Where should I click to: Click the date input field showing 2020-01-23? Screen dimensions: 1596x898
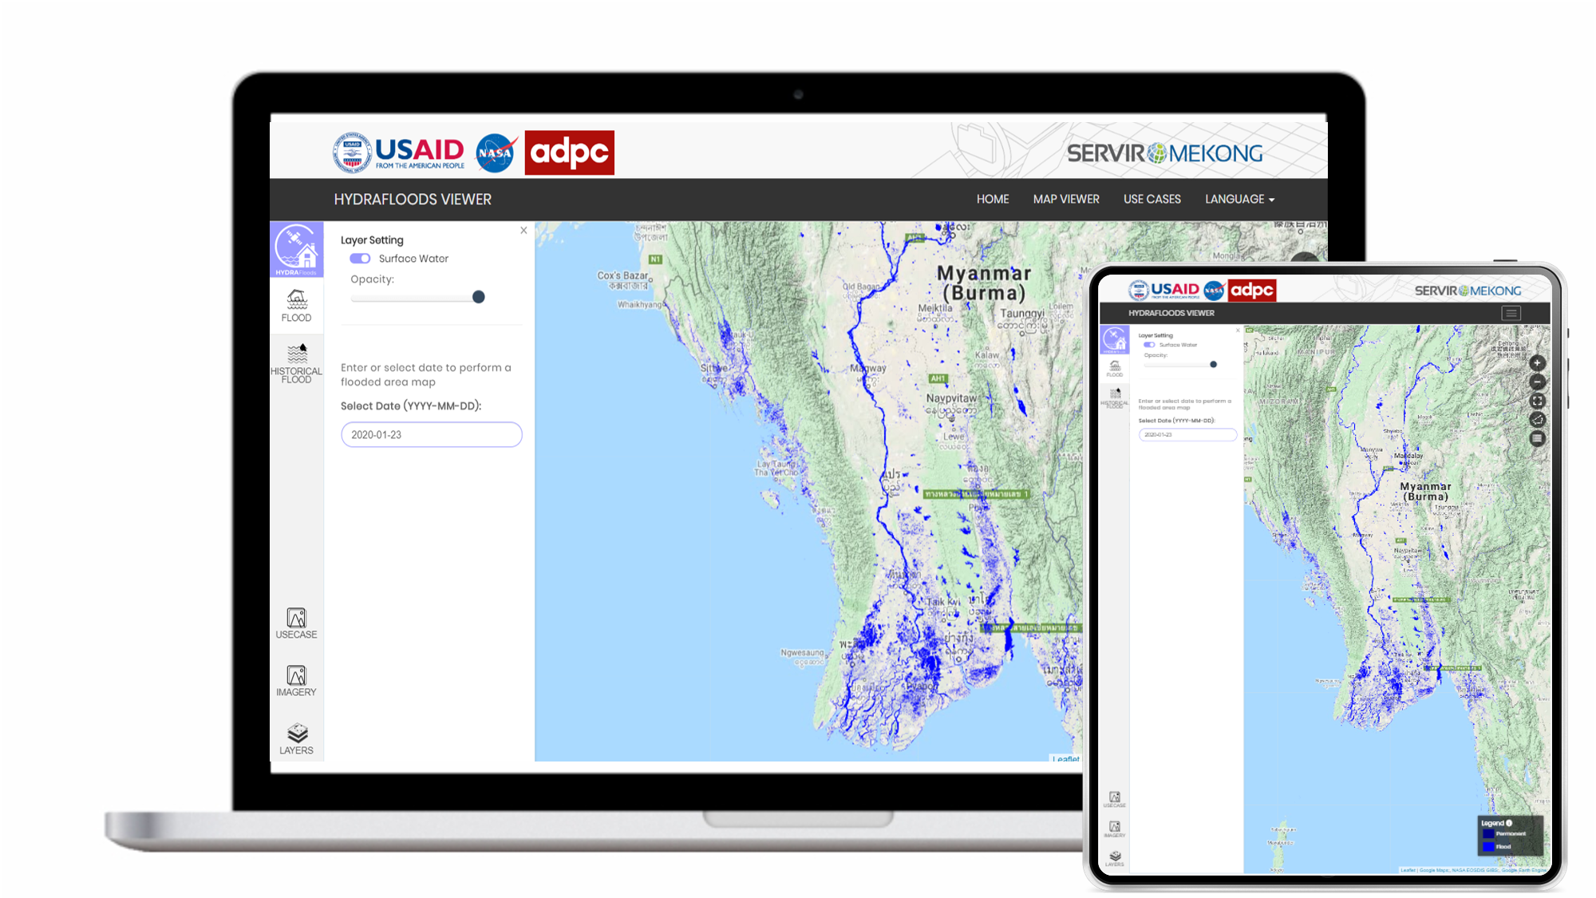(431, 435)
